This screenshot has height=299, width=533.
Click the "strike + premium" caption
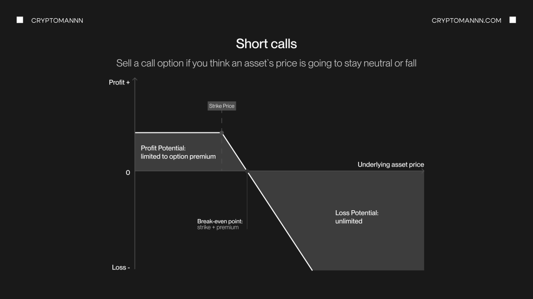tap(218, 227)
